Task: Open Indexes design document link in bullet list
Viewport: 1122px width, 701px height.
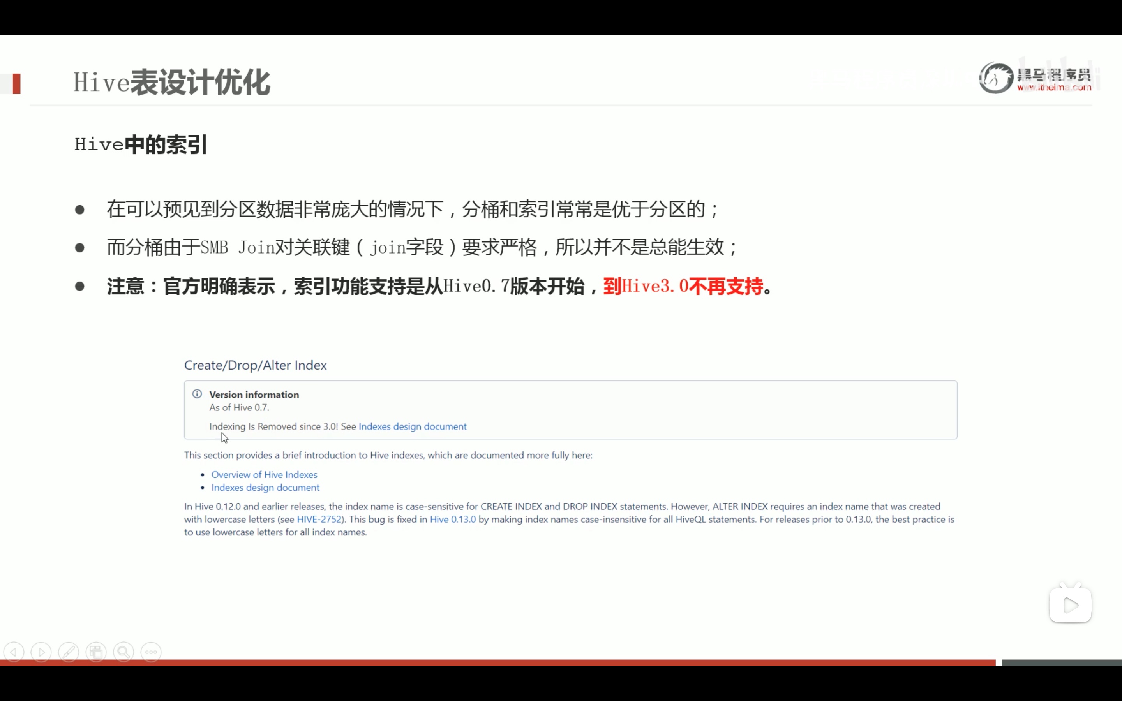Action: 265,488
